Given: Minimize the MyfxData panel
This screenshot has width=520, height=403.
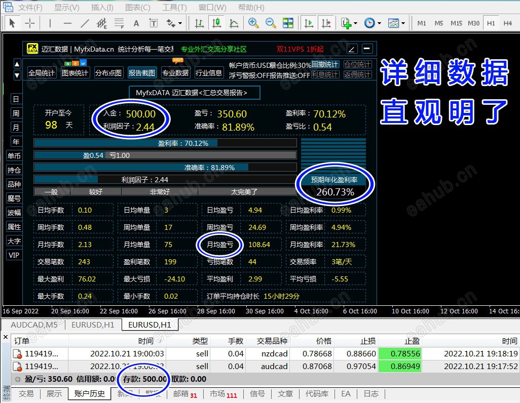Looking at the screenshot, I should point(366,49).
